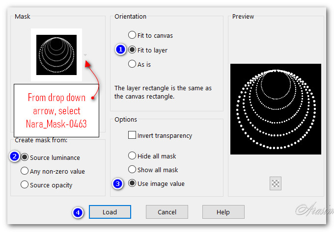Screen dimensions: 334x232
Task: Click the blue step 1 marker
Action: 120,50
